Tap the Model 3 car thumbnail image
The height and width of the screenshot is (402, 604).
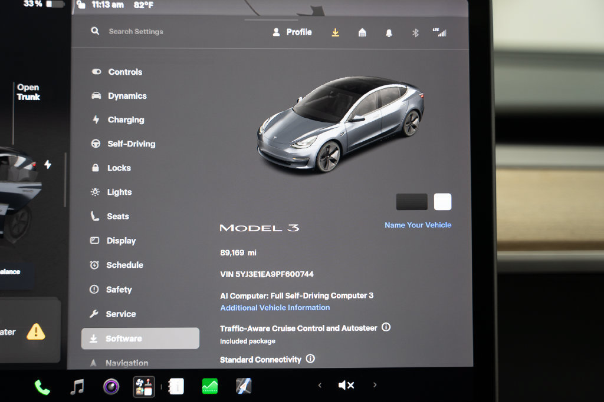[x=341, y=124]
